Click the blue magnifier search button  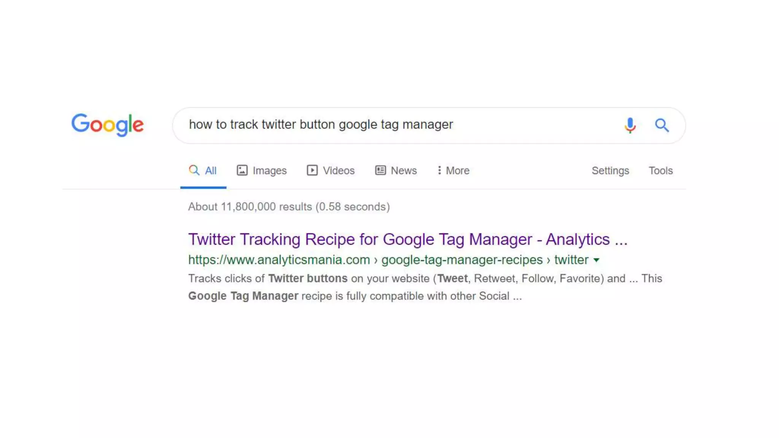(x=661, y=125)
